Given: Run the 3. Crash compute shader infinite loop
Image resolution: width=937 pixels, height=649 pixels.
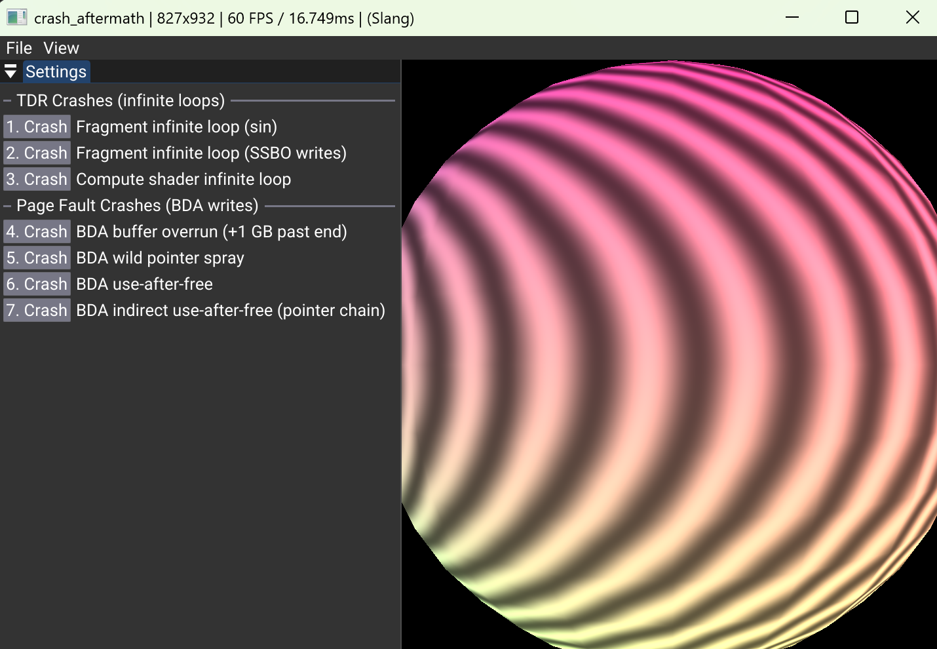Looking at the screenshot, I should [x=37, y=179].
